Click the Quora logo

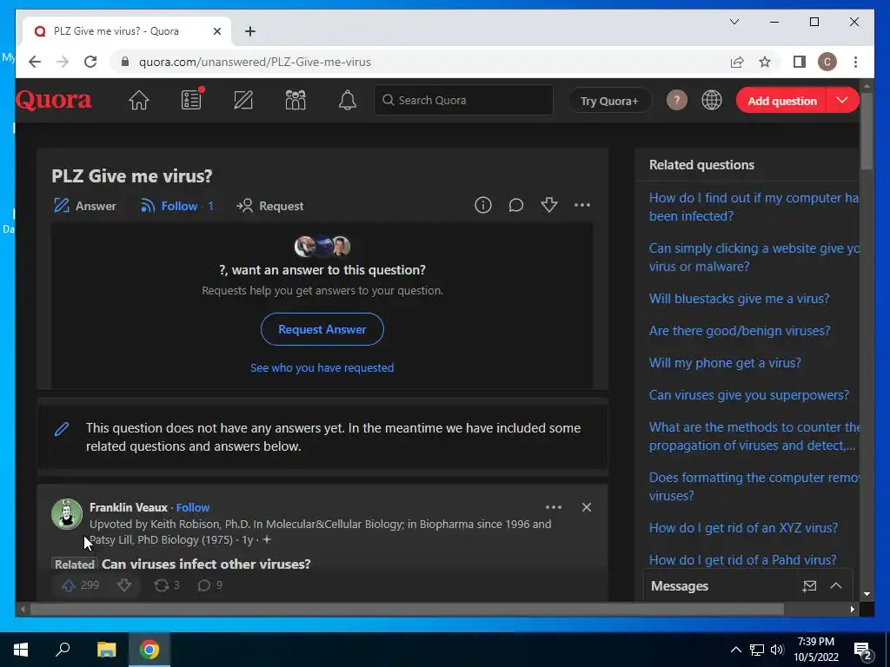tap(53, 101)
